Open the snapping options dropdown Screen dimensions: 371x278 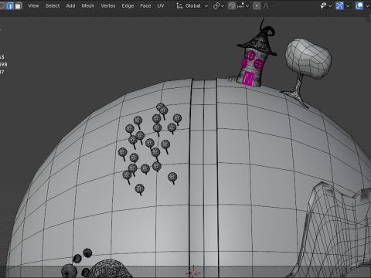(x=243, y=5)
